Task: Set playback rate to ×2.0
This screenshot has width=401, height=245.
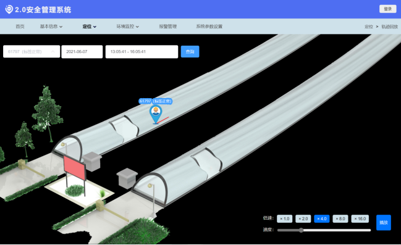Action: 303,218
